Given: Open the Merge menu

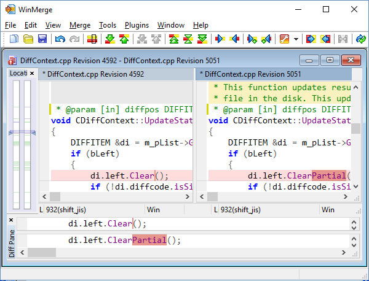Looking at the screenshot, I should 80,25.
